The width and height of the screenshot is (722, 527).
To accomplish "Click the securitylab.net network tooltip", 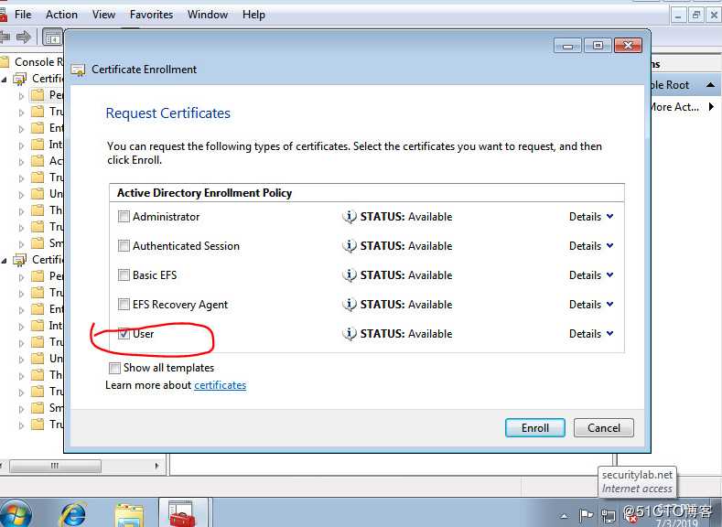I will tap(637, 482).
